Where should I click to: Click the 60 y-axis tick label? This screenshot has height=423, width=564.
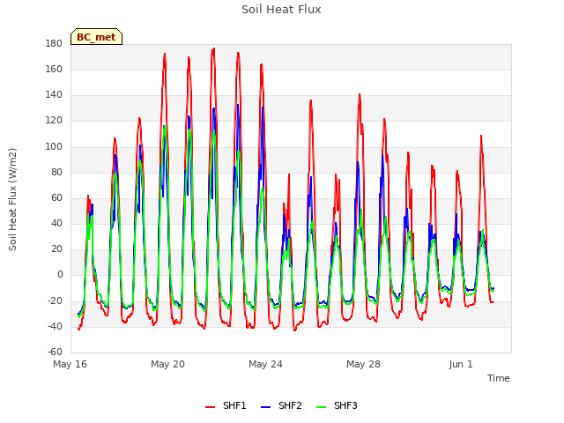56,197
